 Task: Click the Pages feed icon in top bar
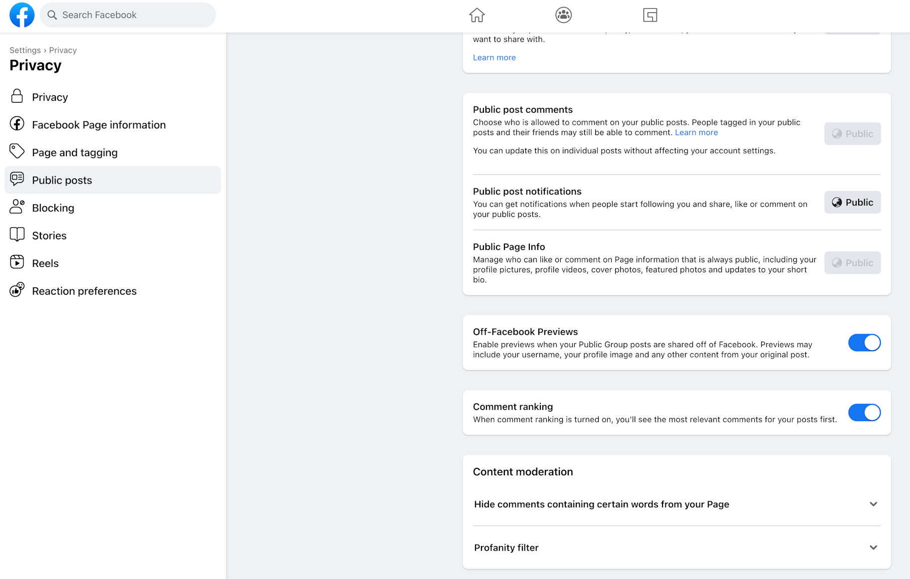coord(650,15)
